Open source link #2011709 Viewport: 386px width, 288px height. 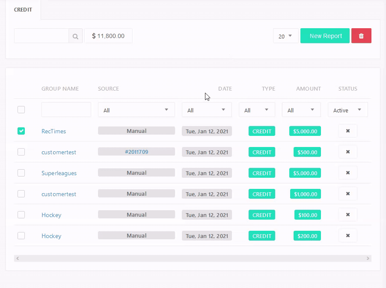click(x=137, y=152)
